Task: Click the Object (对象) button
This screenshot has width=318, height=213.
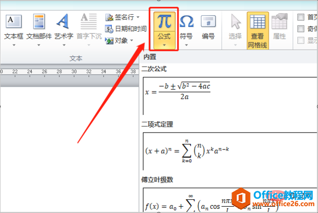Action: coord(117,41)
